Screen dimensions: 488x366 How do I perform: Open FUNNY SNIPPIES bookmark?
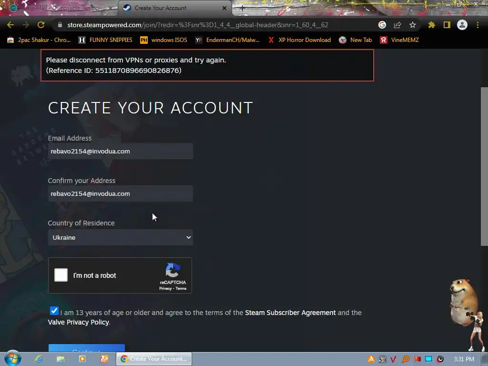(x=105, y=40)
